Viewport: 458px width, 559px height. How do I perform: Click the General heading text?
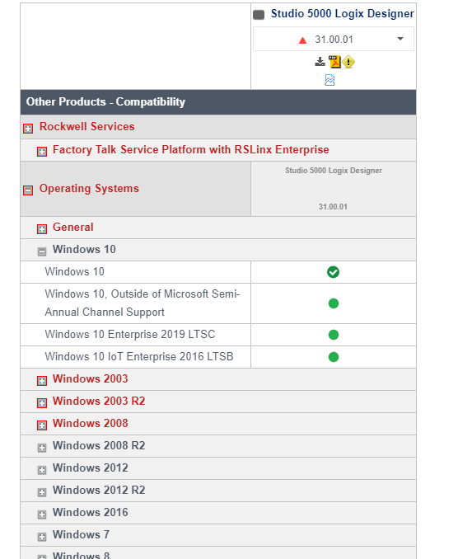pyautogui.click(x=73, y=227)
